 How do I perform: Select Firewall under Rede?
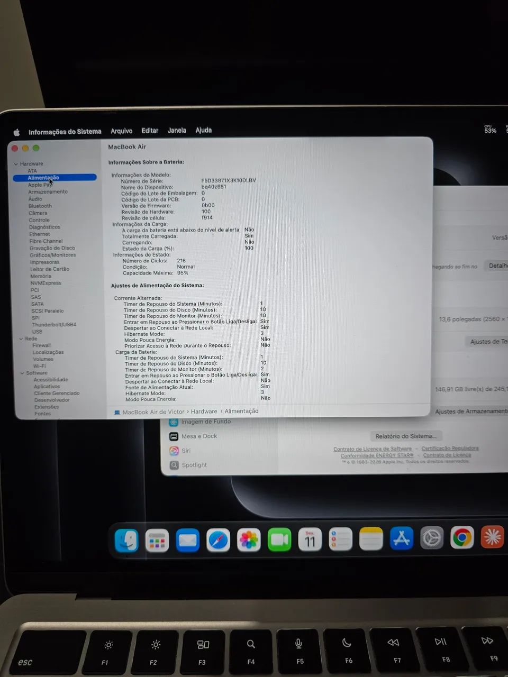[x=41, y=345]
